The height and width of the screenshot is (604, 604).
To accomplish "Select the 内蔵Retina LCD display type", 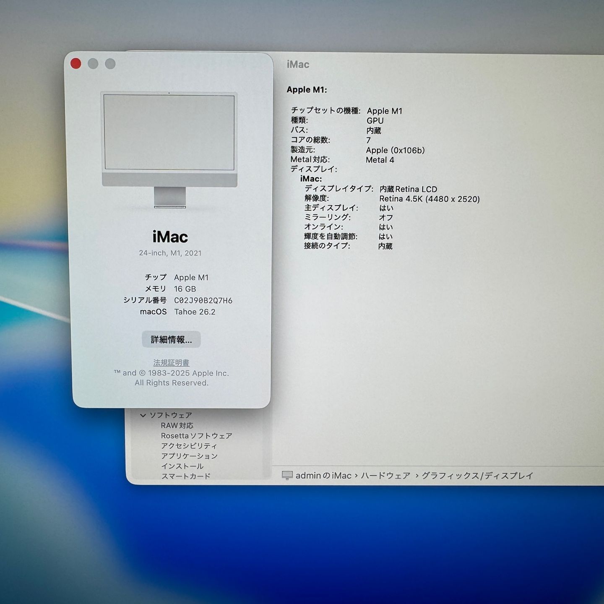I will coord(408,189).
